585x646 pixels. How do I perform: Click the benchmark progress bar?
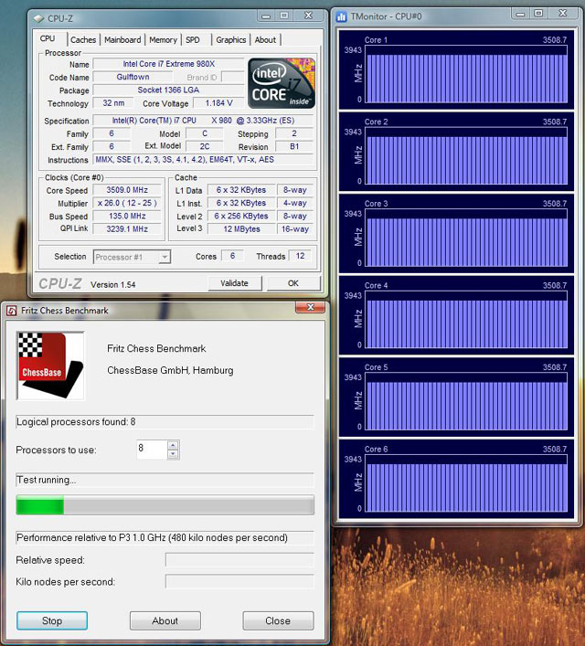[x=165, y=505]
